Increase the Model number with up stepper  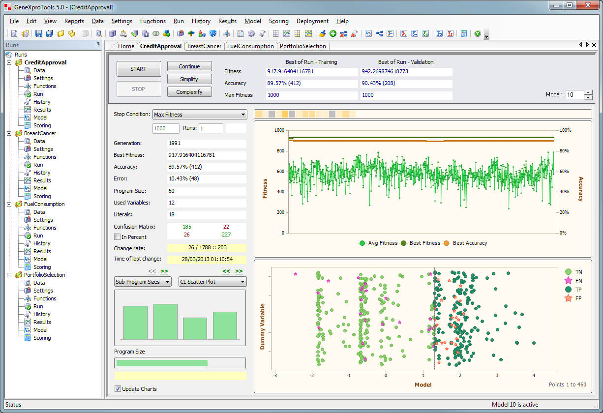pyautogui.click(x=588, y=92)
